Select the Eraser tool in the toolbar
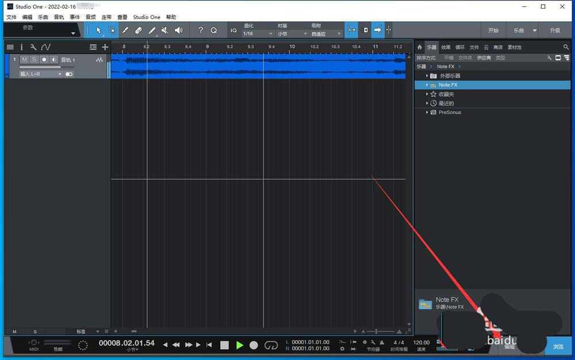575x360 pixels. click(138, 30)
